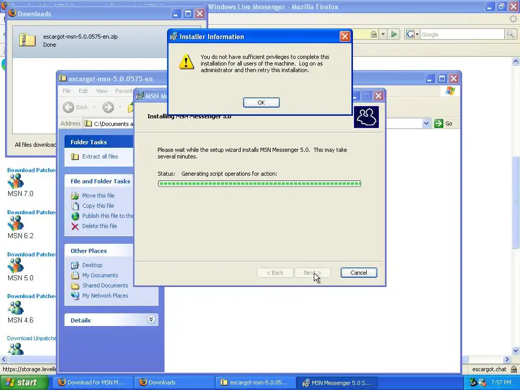Click the search magnifier button in Firefox
This screenshot has height=390, width=520.
pyautogui.click(x=510, y=34)
